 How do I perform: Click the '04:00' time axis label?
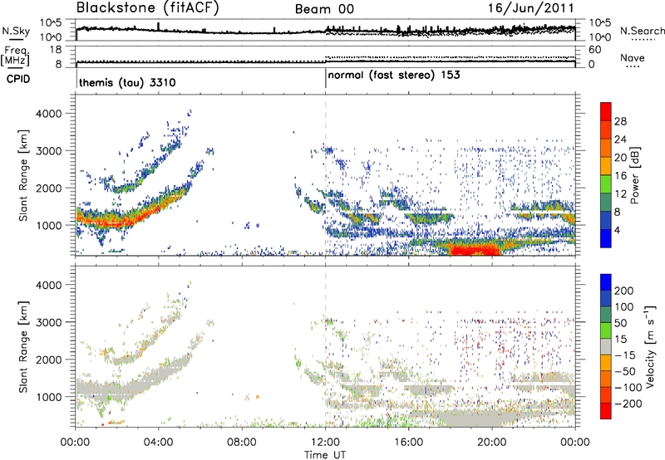(159, 443)
